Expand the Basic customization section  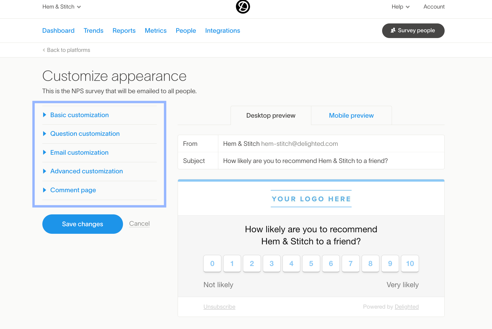(79, 115)
